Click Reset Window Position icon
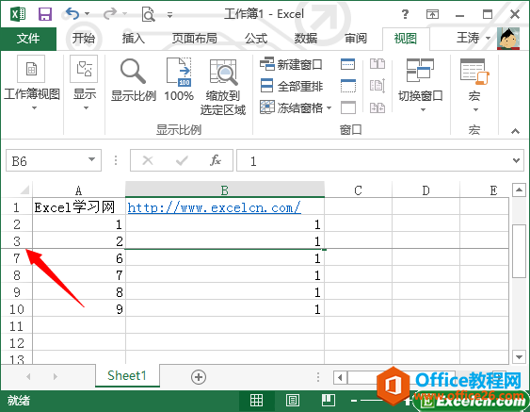Viewport: 530px width, 412px height. pyautogui.click(x=377, y=107)
